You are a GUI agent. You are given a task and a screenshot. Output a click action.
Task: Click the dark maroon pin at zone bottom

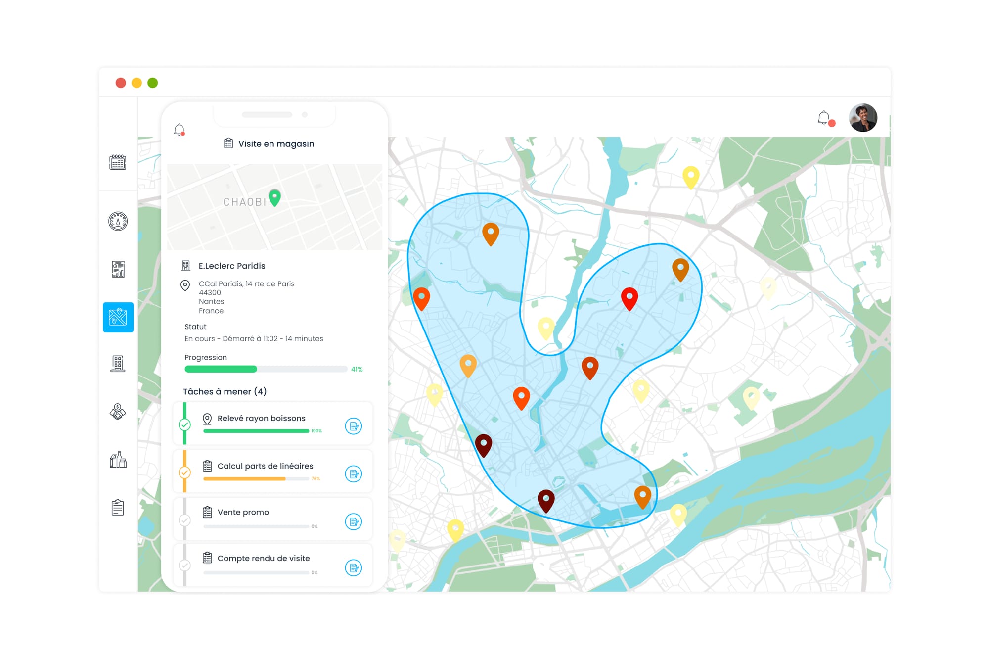[546, 501]
